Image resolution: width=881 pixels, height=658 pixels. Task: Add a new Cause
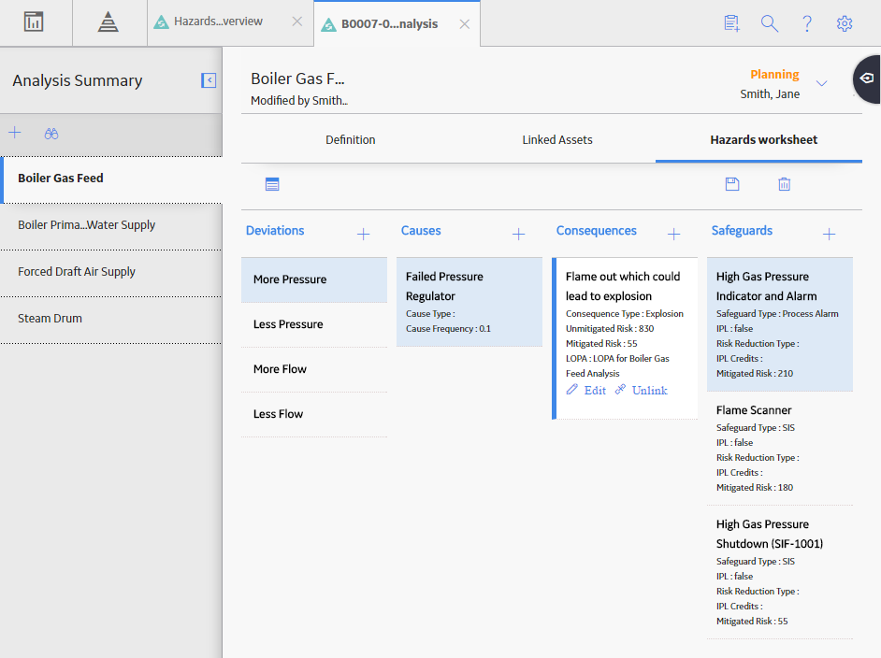coord(519,234)
